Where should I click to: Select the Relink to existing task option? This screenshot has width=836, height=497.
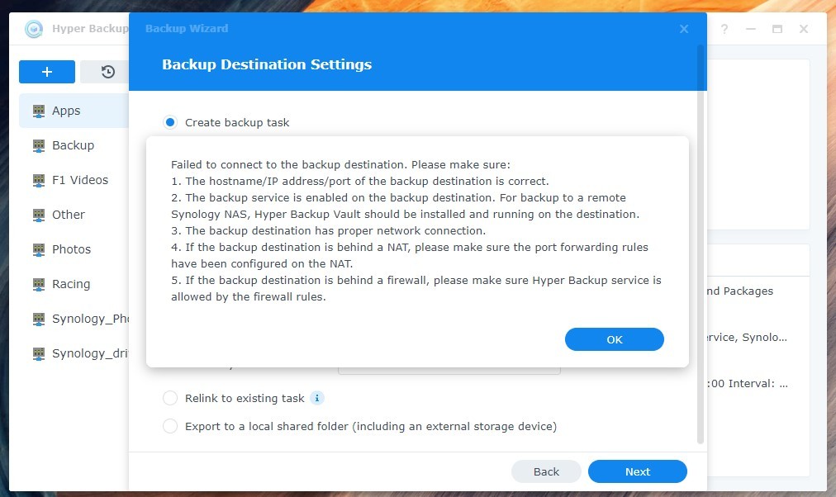[170, 398]
